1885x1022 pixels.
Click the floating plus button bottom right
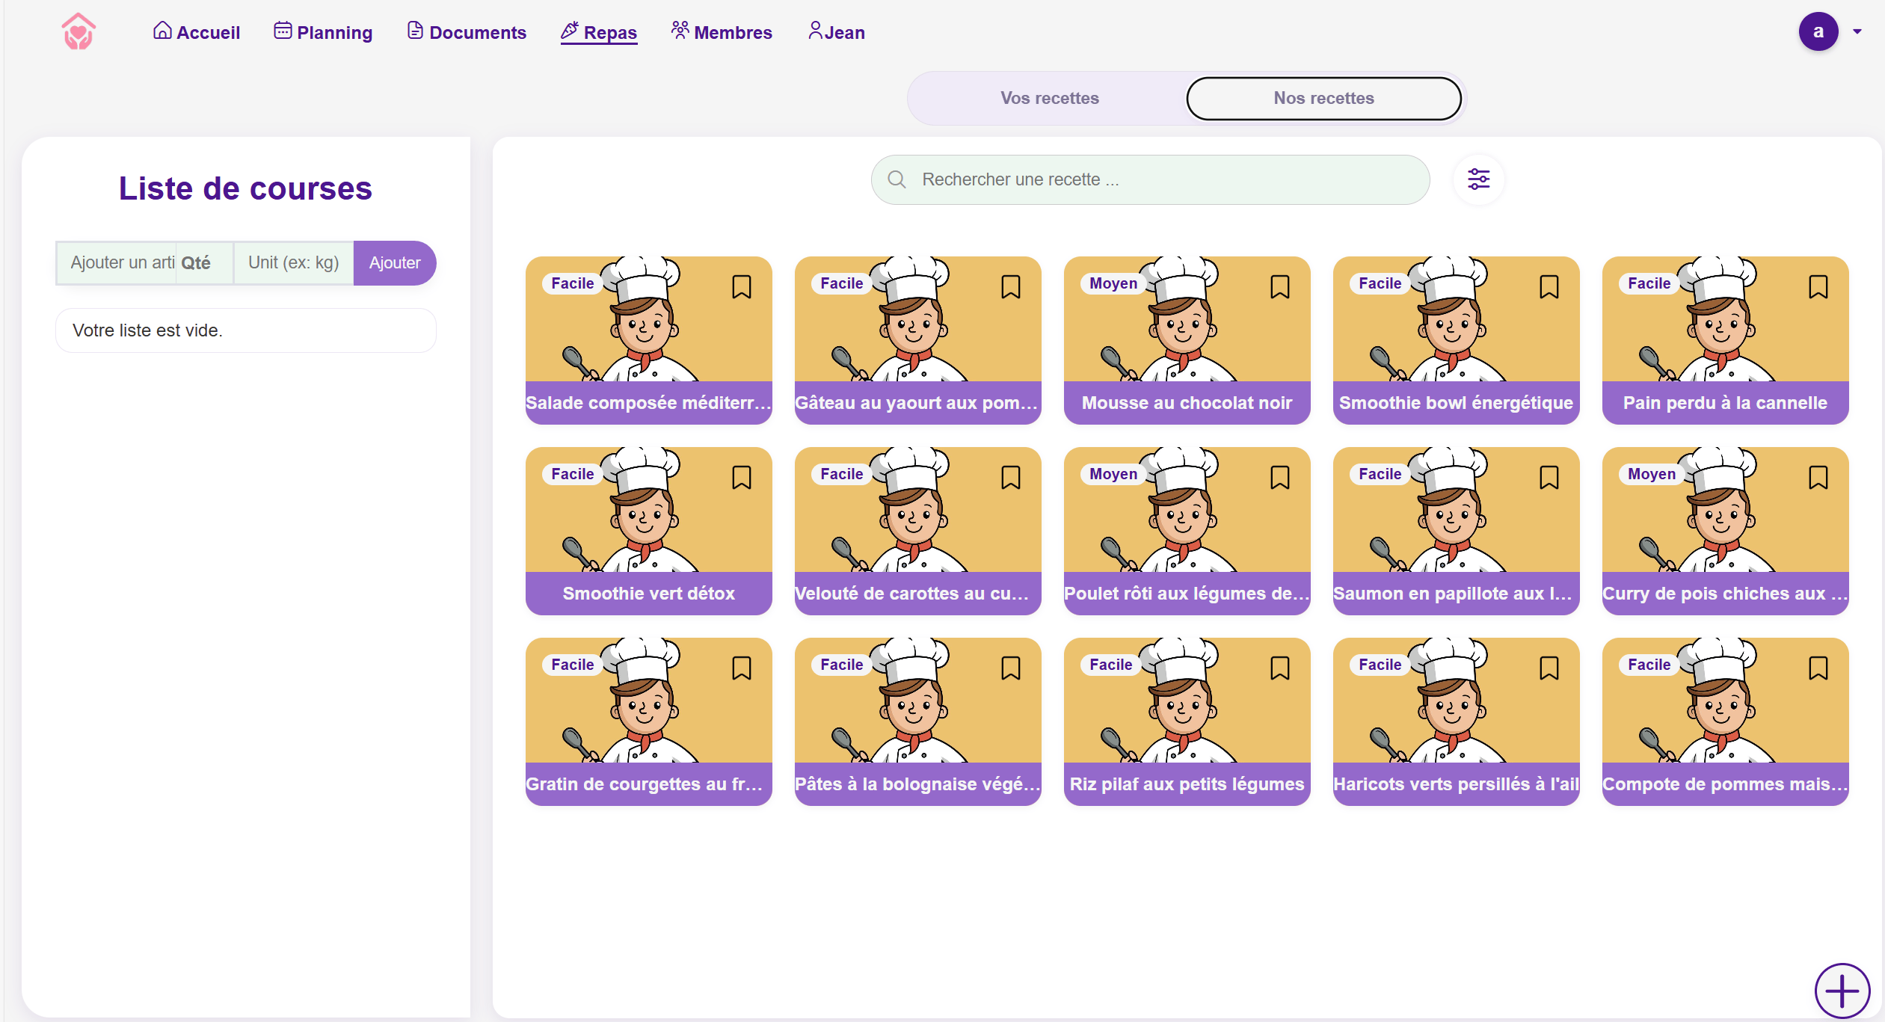1842,991
